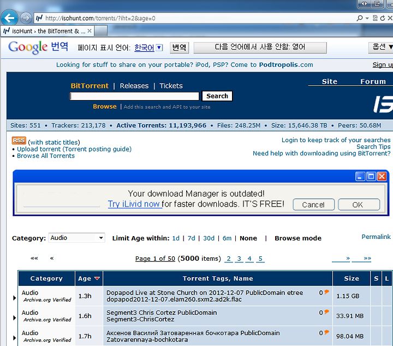The height and width of the screenshot is (346, 393).
Task: Click the search magnifier in address bar
Action: (360, 18)
